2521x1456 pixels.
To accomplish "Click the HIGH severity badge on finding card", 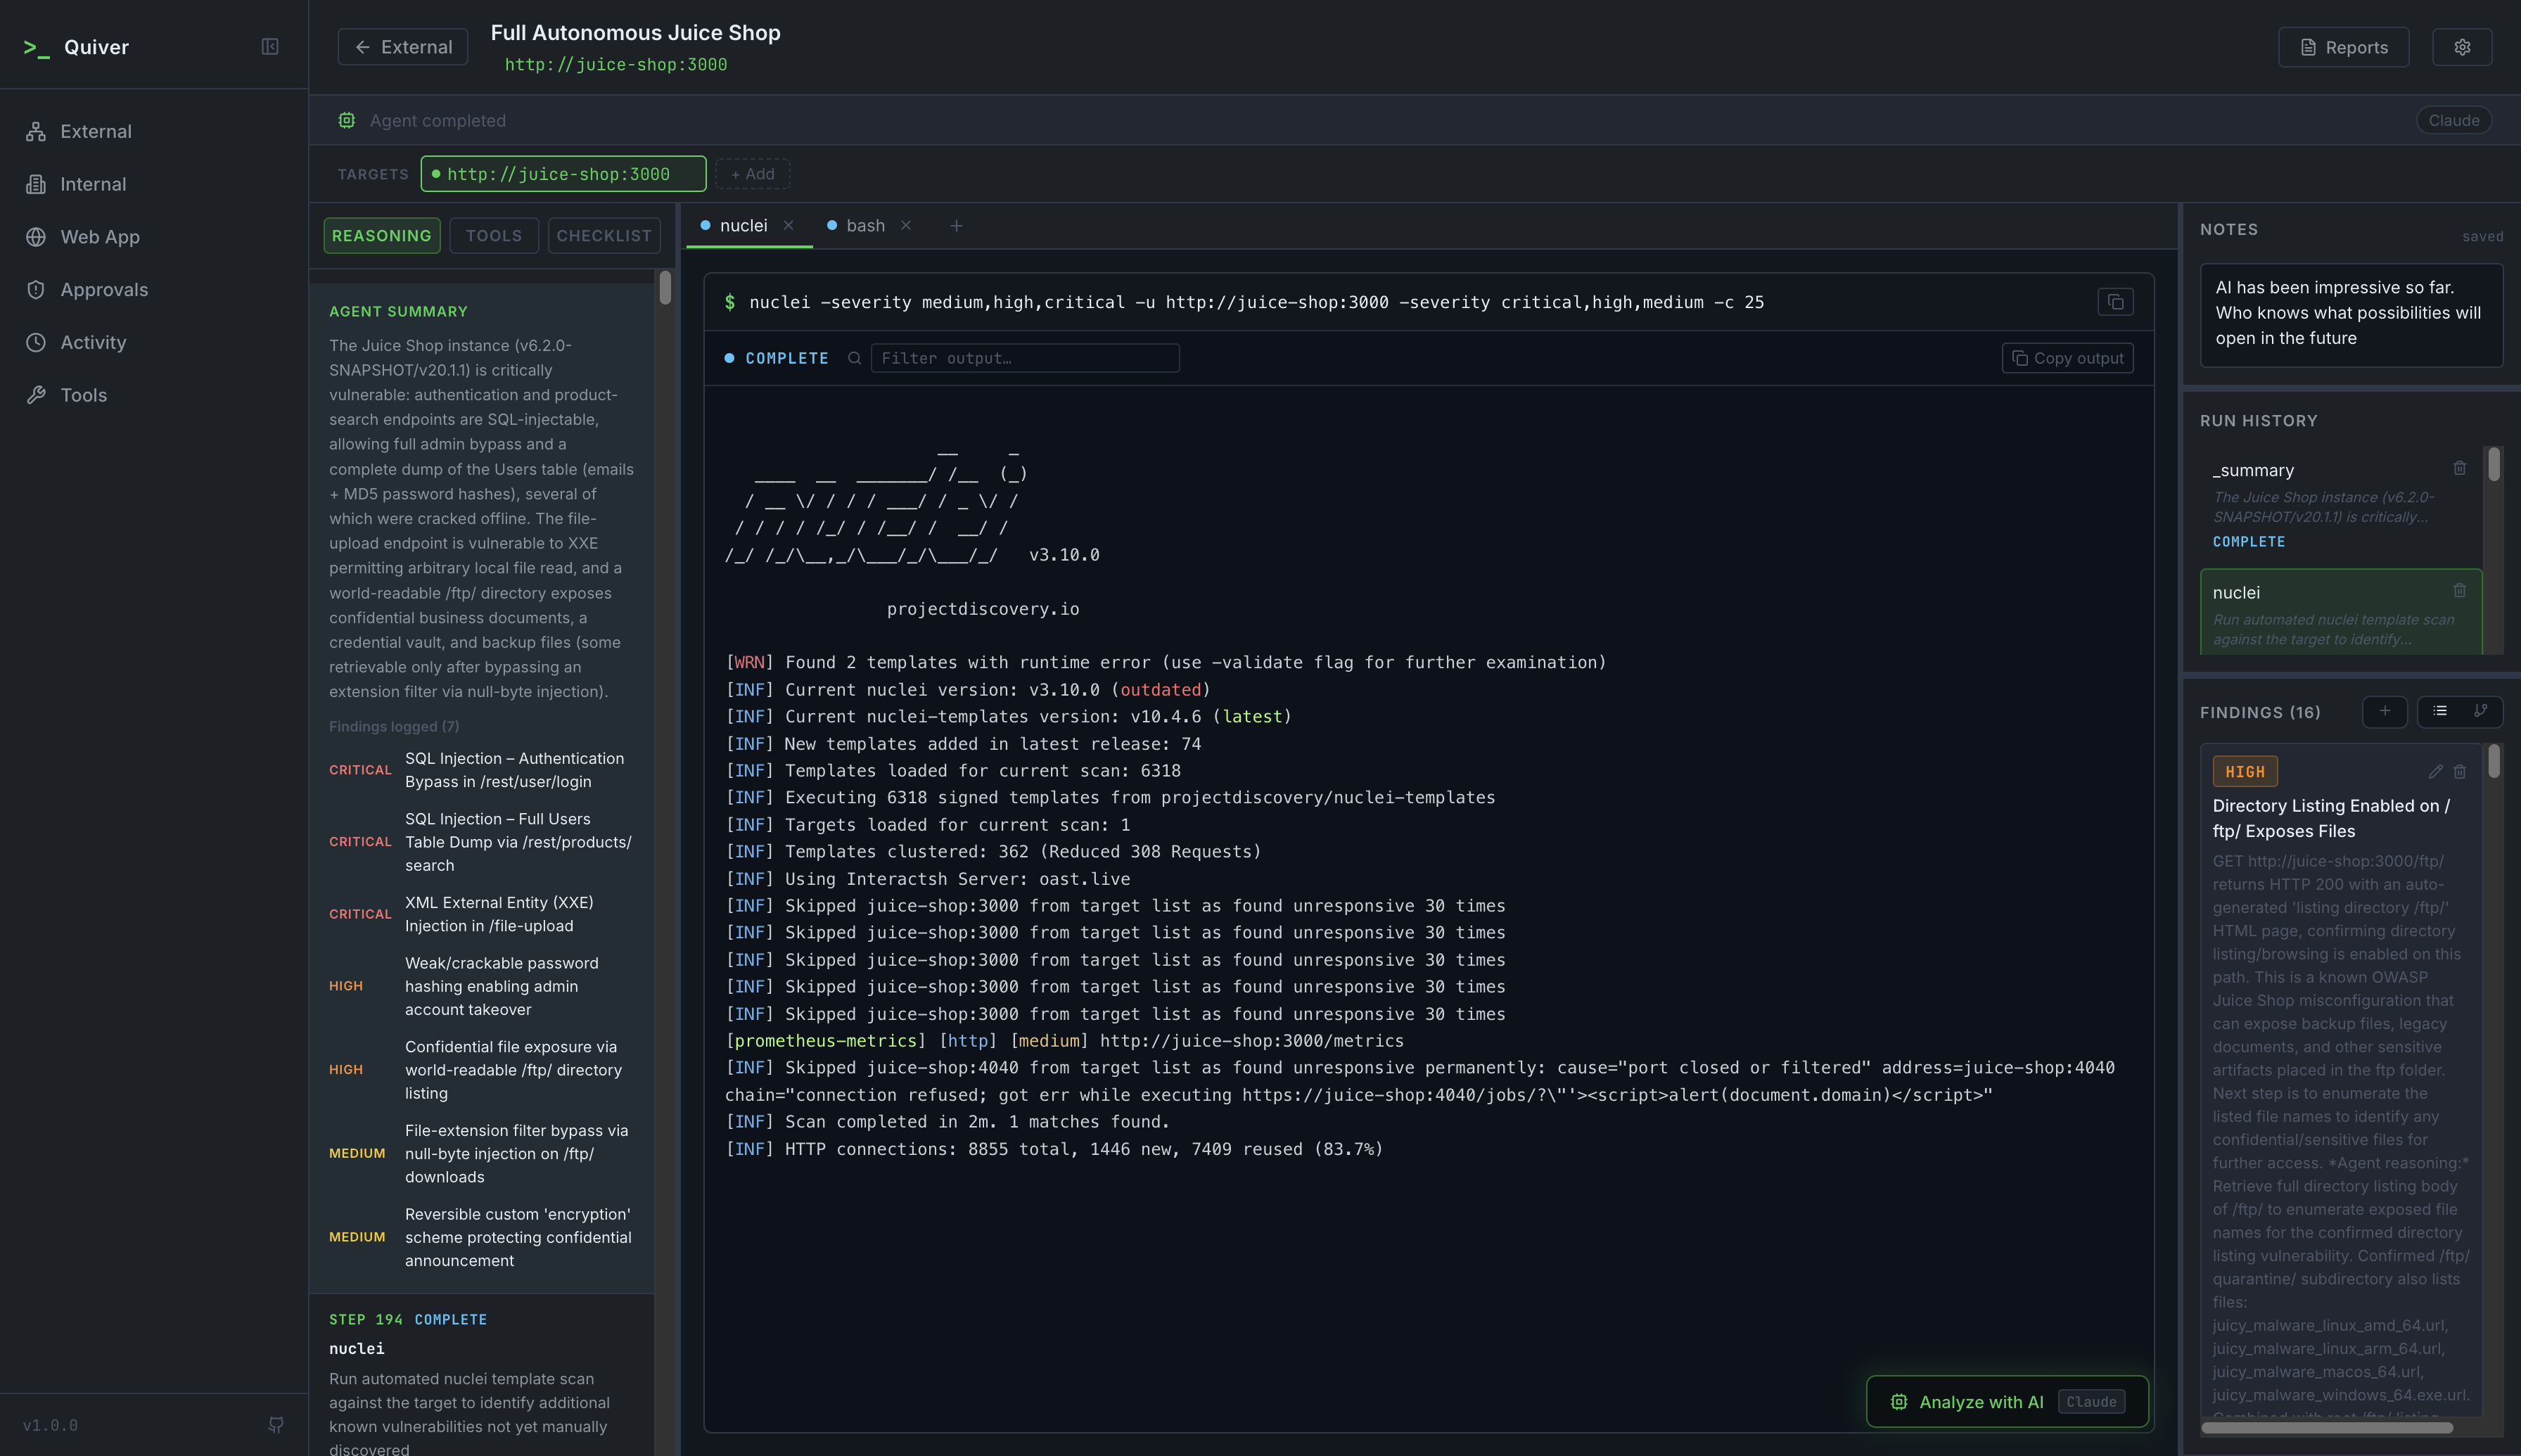I will 2245,771.
